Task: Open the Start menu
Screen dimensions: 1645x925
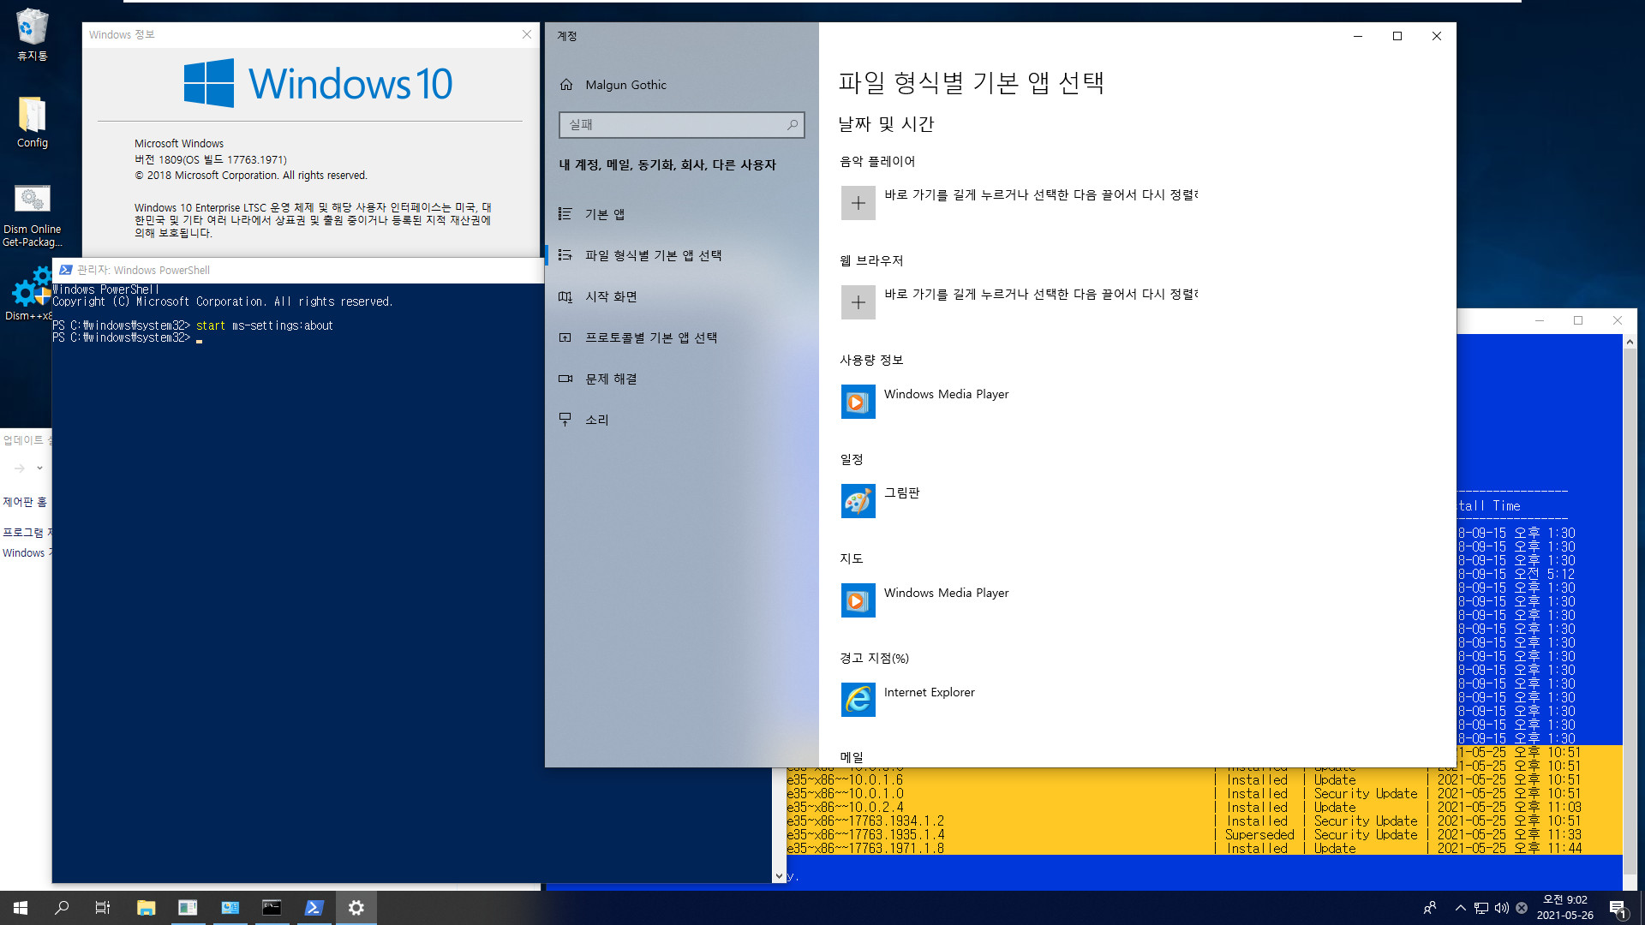Action: (x=21, y=908)
